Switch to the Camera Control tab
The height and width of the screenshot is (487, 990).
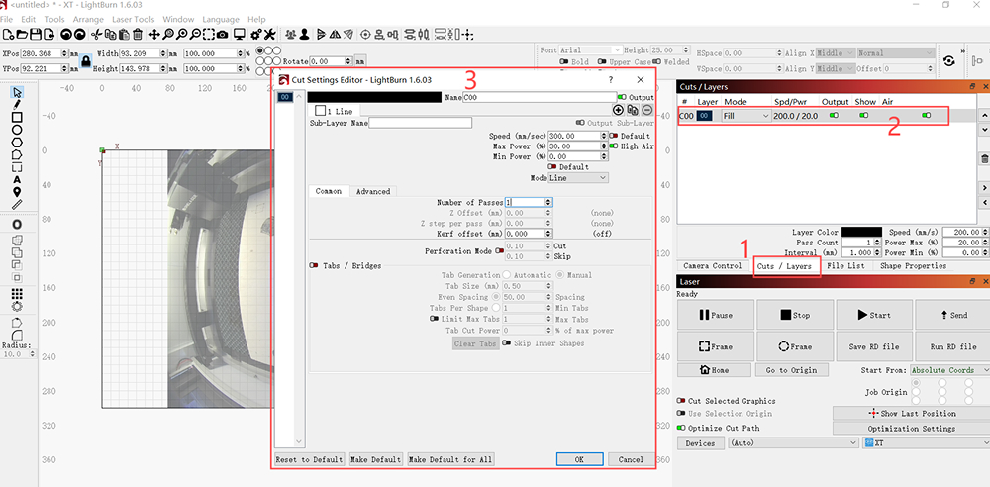click(712, 266)
